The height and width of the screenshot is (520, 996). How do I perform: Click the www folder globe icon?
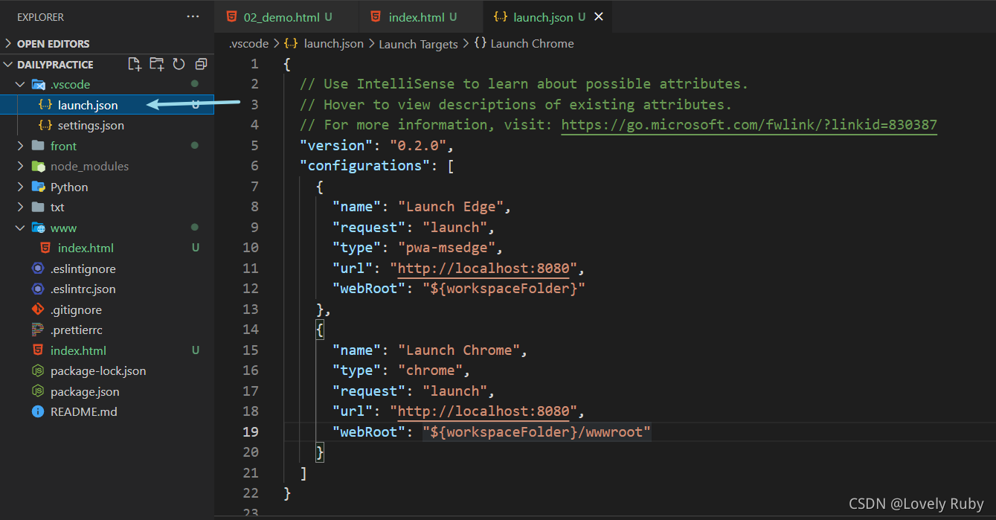click(x=38, y=228)
